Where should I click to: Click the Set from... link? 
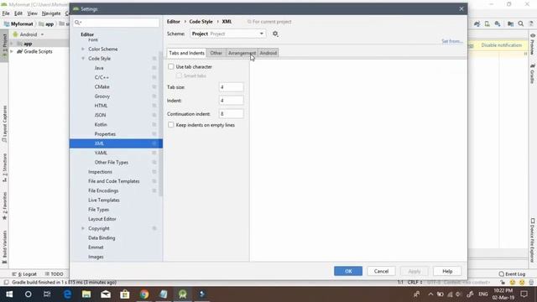tap(452, 41)
